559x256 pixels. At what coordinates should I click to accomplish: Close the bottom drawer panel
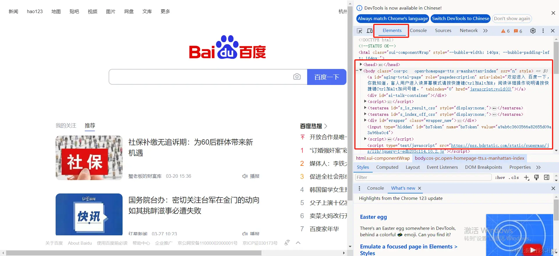pyautogui.click(x=553, y=189)
